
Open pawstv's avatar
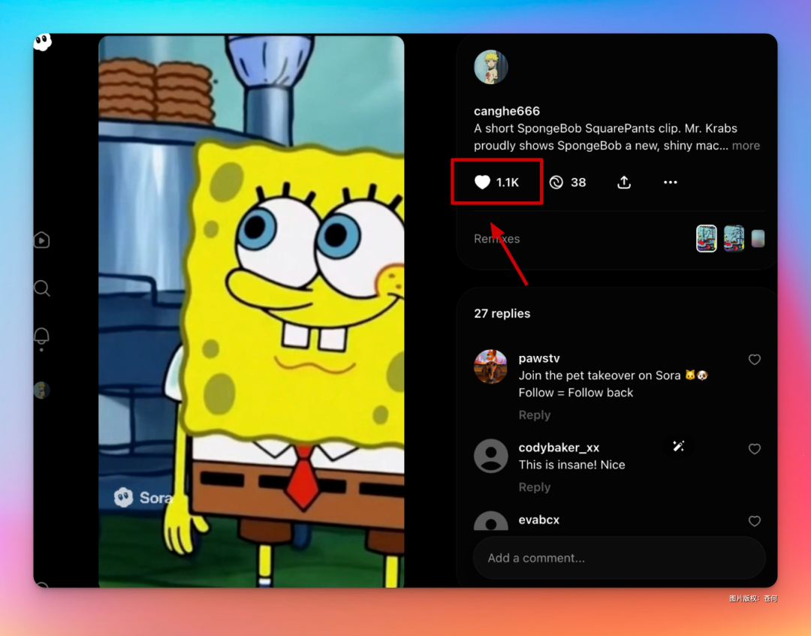491,366
